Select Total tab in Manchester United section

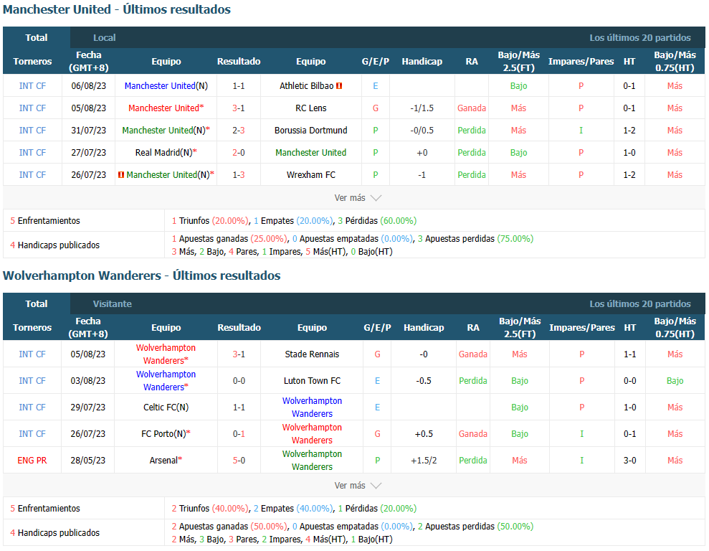[x=37, y=37]
